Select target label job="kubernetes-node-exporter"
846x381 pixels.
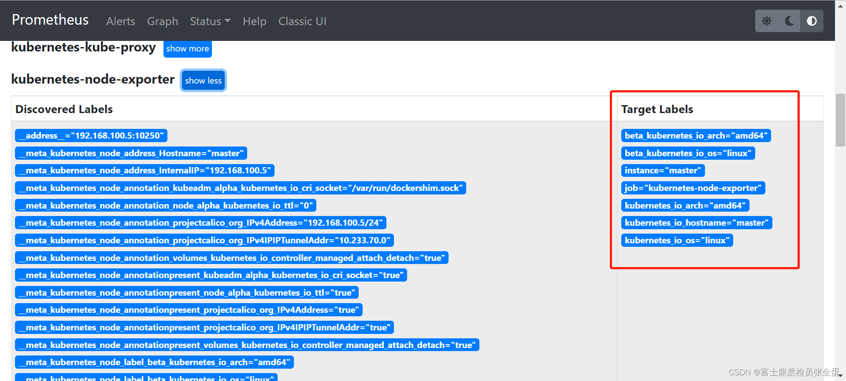click(693, 188)
